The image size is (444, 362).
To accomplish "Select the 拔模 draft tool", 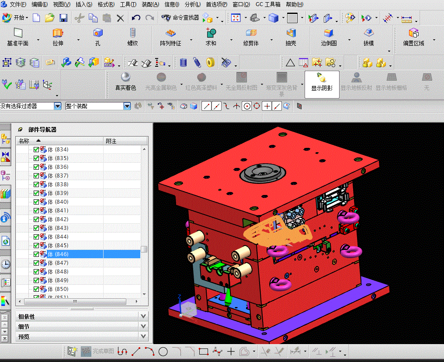I will [369, 37].
